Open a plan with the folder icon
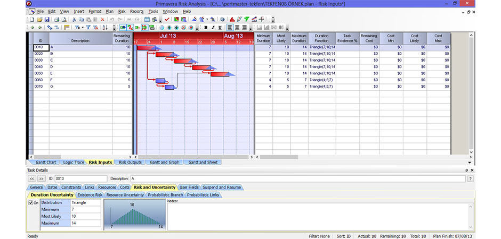Image resolution: width=501 pixels, height=239 pixels. point(39,19)
